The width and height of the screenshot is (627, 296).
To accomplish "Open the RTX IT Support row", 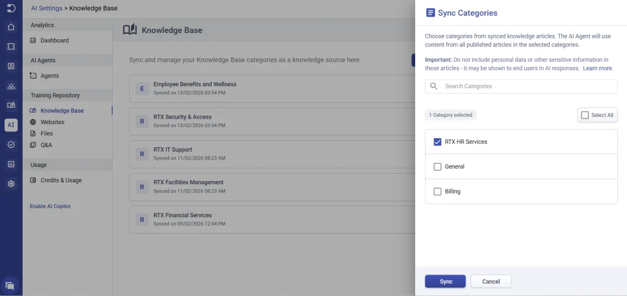I will coord(272,154).
